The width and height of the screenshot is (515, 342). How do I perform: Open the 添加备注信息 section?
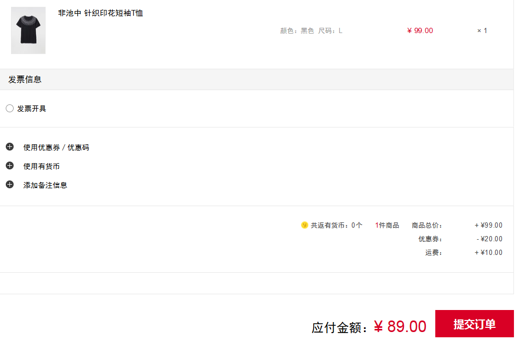[x=45, y=185]
